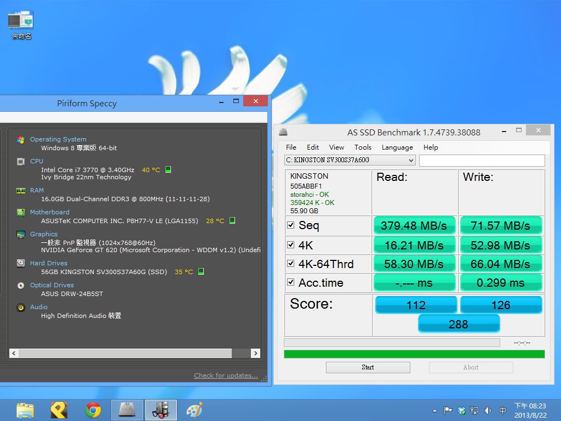Click the Motherboard icon in Speccy

coord(21,212)
